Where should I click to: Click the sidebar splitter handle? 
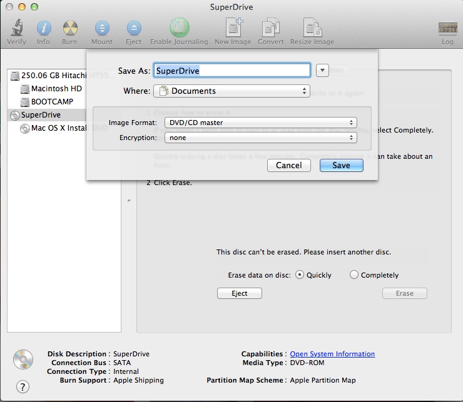(x=129, y=201)
